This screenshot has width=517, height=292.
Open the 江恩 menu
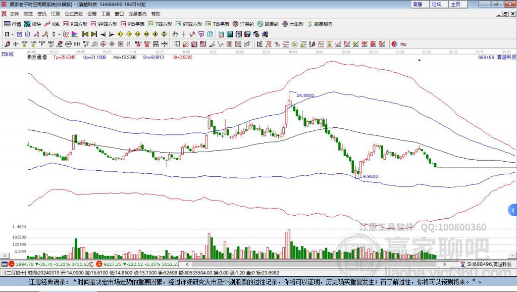tap(56, 14)
